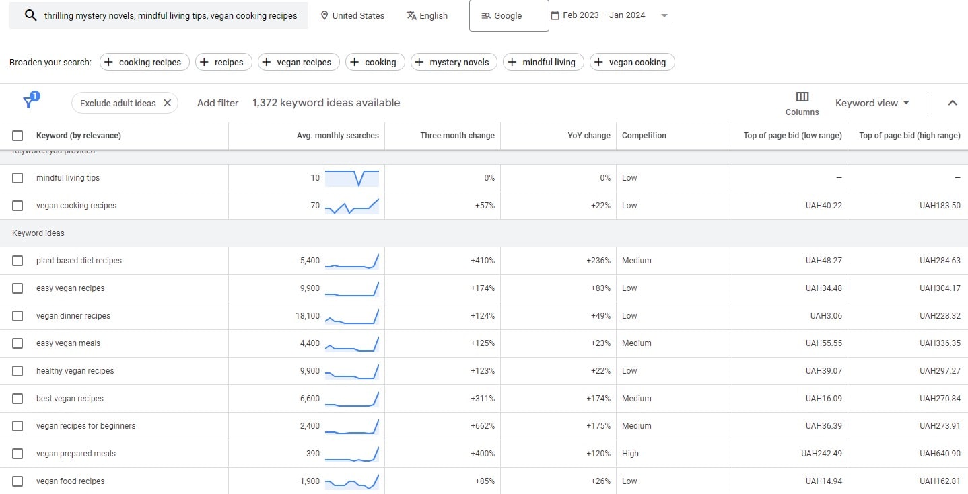Click High competition for vegan prepared meals
This screenshot has height=494, width=968.
630,454
